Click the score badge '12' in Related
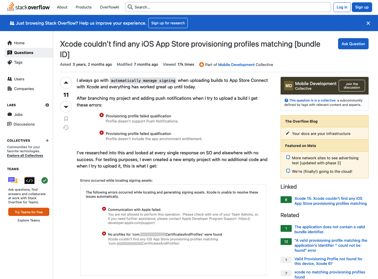Image resolution: width=378 pixels, height=279 pixels. [x=286, y=242]
